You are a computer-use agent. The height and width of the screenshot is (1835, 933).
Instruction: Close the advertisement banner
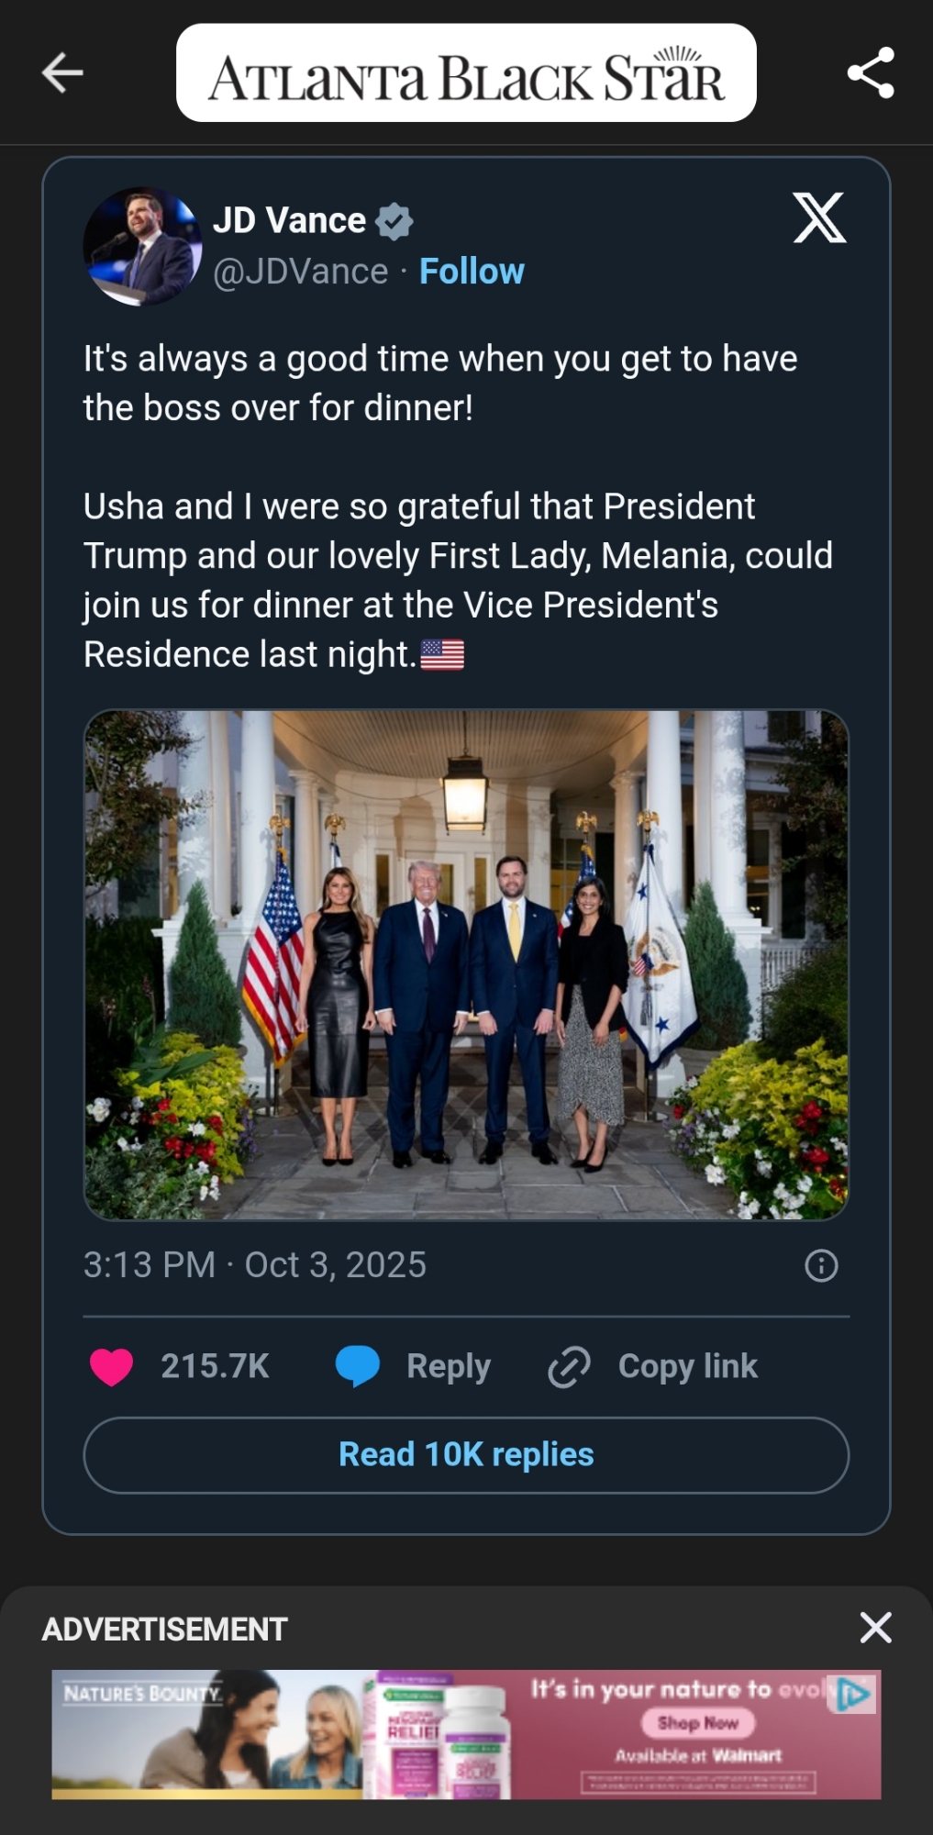875,1628
